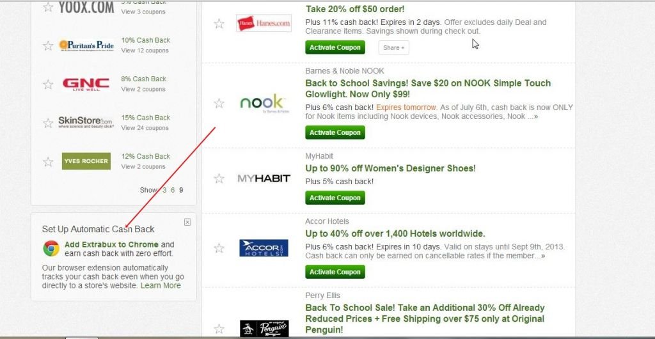The image size is (655, 339).
Task: Expand the Share + options for Hanes
Action: coord(393,47)
